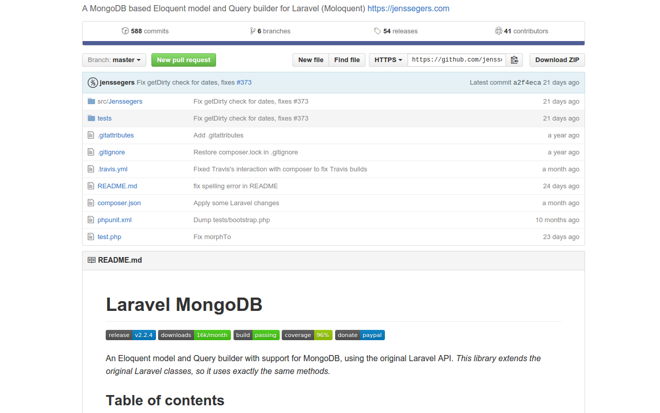This screenshot has width=660, height=413.
Task: Click the jenssegers author name
Action: (x=117, y=83)
